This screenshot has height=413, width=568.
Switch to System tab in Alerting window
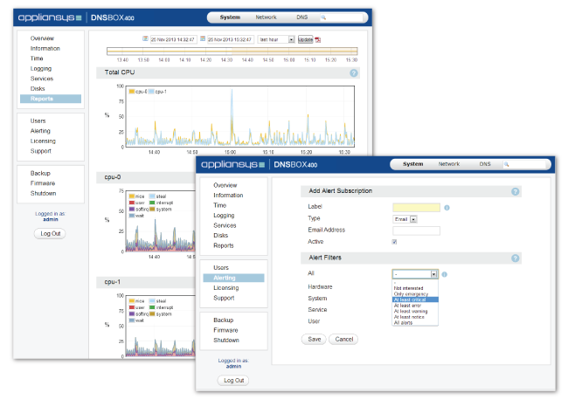(413, 164)
